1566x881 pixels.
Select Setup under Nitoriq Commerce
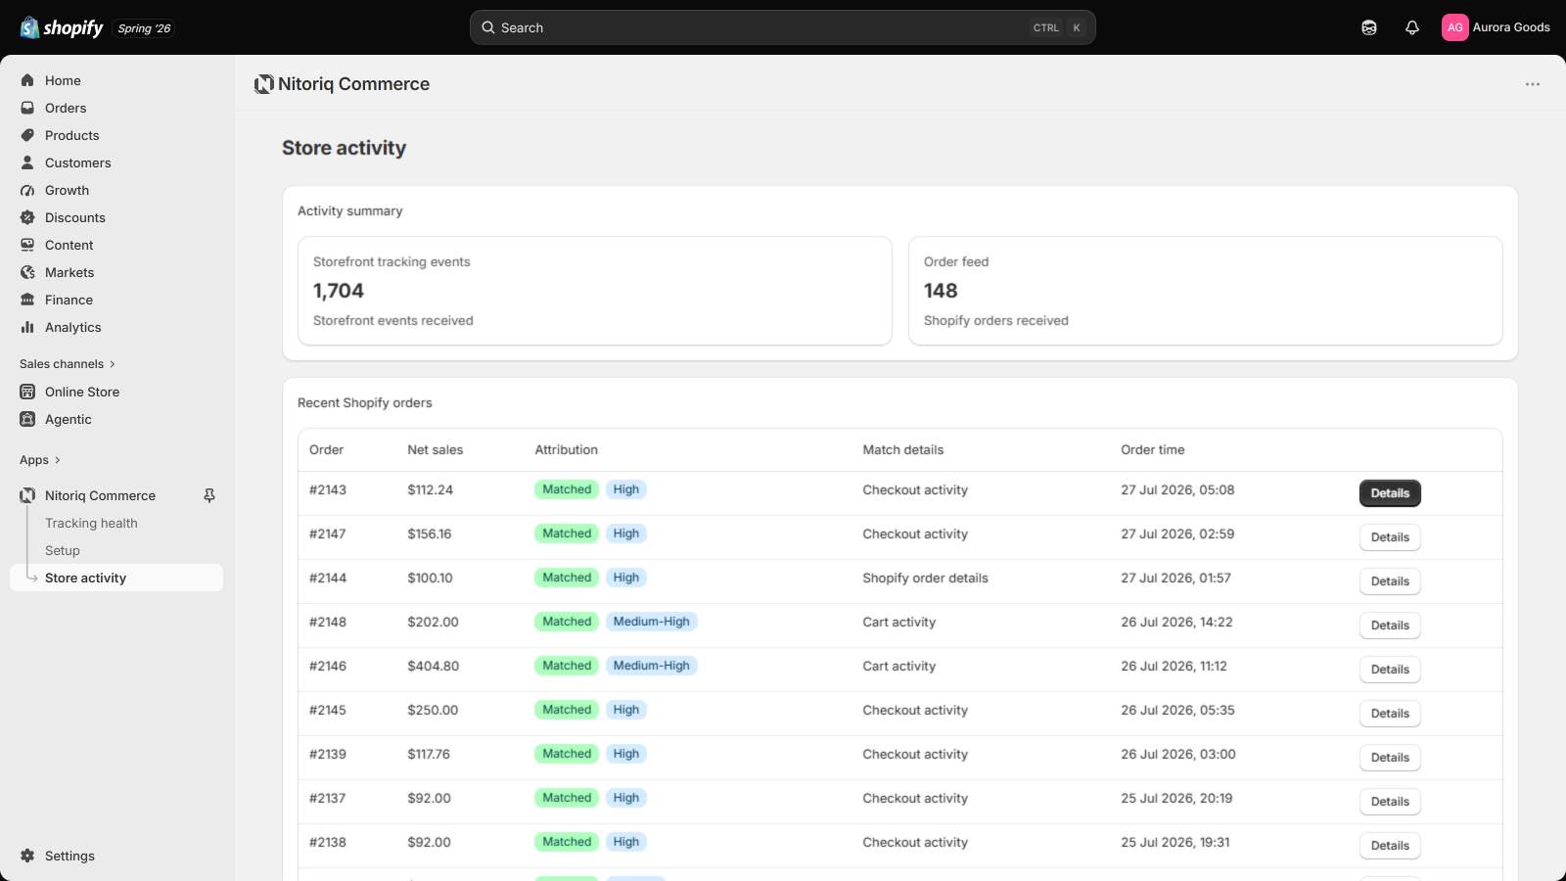point(63,550)
